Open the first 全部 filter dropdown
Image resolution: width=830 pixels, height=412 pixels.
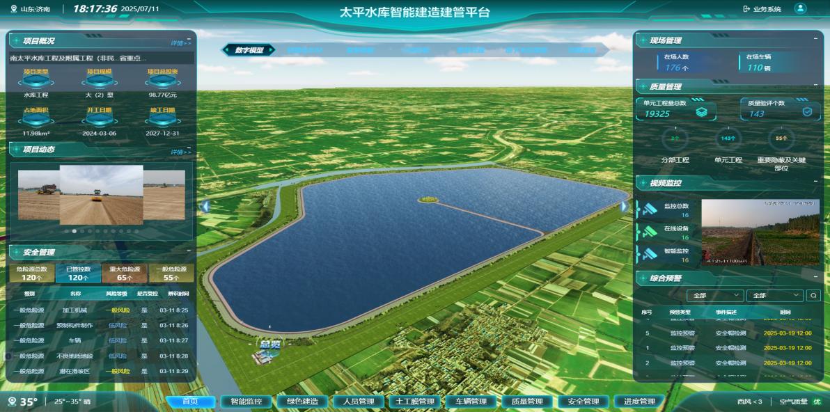point(715,294)
